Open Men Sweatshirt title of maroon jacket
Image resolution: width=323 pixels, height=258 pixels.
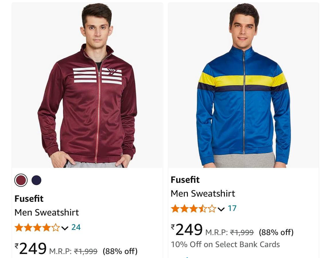[46, 212]
